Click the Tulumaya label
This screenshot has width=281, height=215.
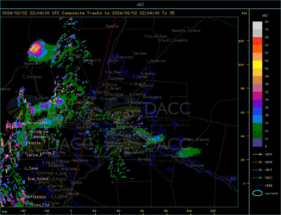point(117,78)
